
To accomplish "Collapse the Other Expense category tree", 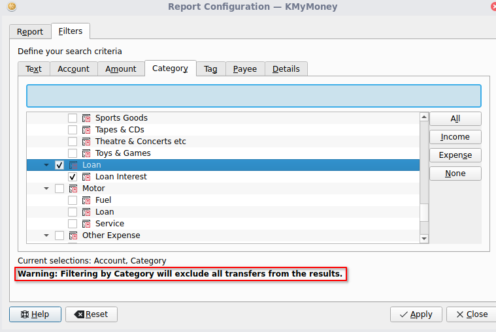I will click(x=46, y=235).
